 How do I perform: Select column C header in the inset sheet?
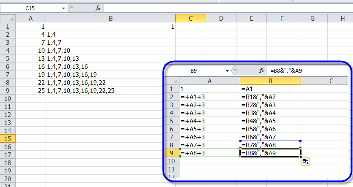click(325, 81)
